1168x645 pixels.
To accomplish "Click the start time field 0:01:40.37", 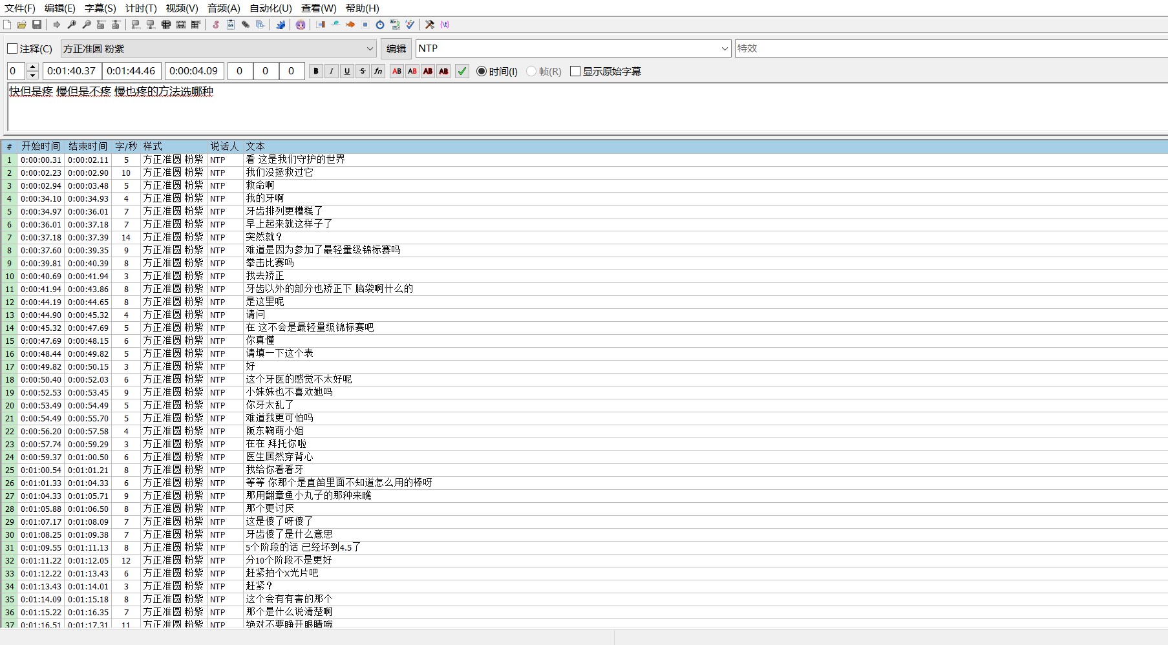I will click(x=72, y=71).
